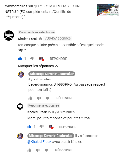Like the 'avec plaisir Khaled' reply
Screen dimensions: 121x154
(x=29, y=150)
